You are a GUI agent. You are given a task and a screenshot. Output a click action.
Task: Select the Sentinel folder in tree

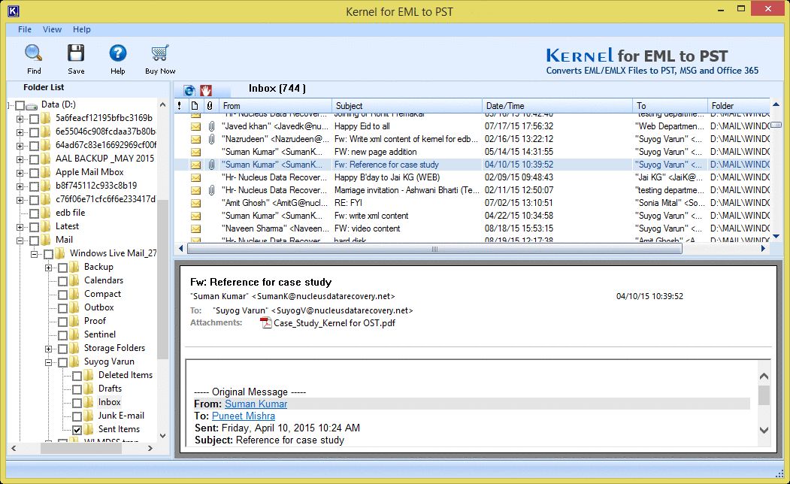100,334
